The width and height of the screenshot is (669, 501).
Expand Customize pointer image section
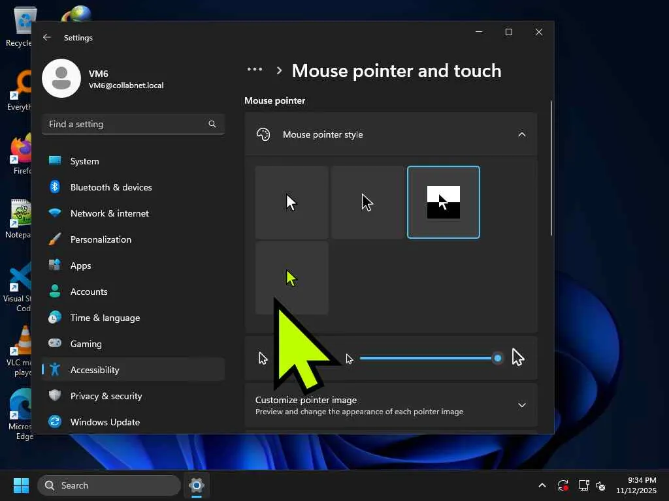(x=522, y=405)
